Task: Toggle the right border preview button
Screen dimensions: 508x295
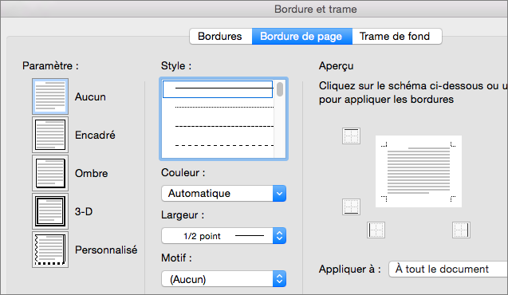Action: click(x=461, y=230)
